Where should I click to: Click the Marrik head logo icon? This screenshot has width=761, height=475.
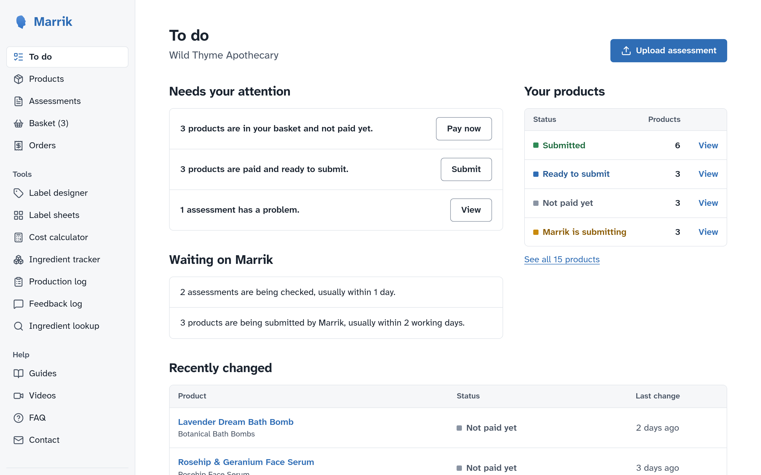click(21, 22)
